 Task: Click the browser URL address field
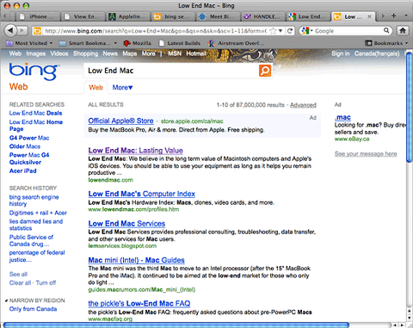click(x=156, y=31)
